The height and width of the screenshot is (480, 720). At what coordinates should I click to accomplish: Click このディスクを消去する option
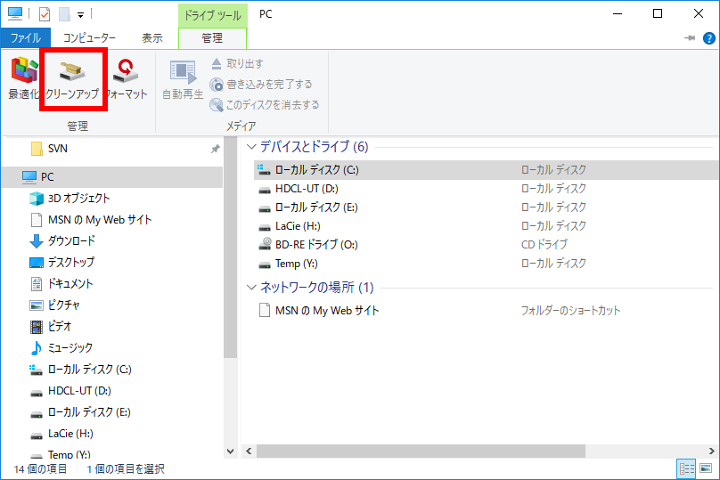point(265,105)
